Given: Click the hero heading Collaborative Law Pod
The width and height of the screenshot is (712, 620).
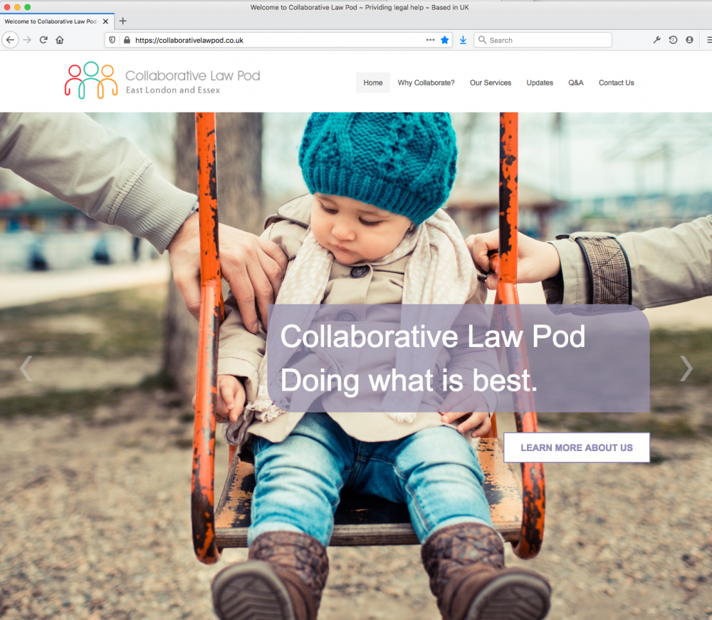Looking at the screenshot, I should (x=433, y=337).
